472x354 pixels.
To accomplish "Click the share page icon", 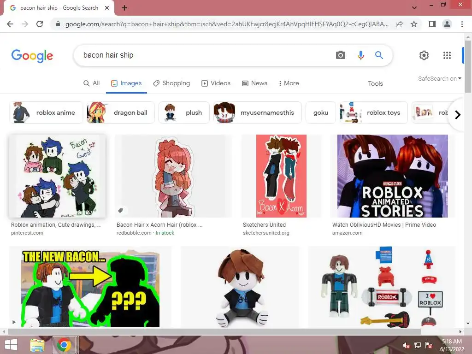I will tap(399, 24).
